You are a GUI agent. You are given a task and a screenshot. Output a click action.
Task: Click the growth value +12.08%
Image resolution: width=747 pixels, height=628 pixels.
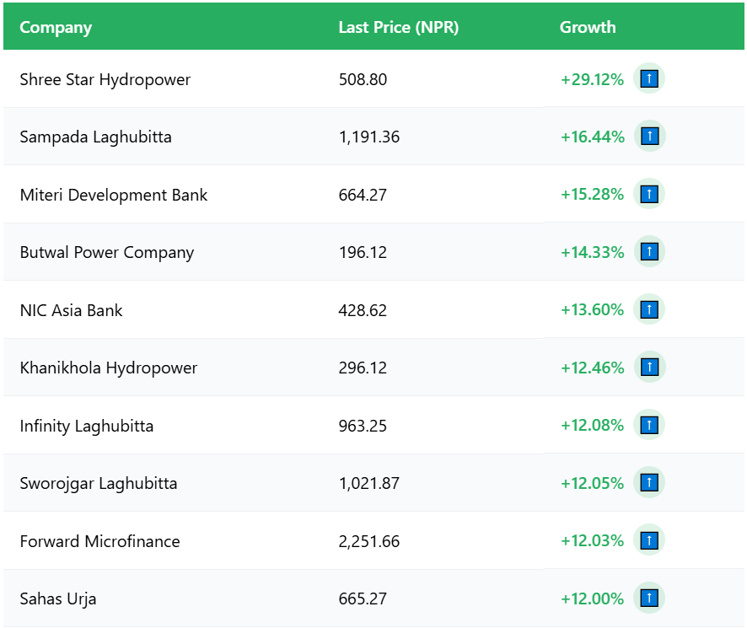coord(592,425)
